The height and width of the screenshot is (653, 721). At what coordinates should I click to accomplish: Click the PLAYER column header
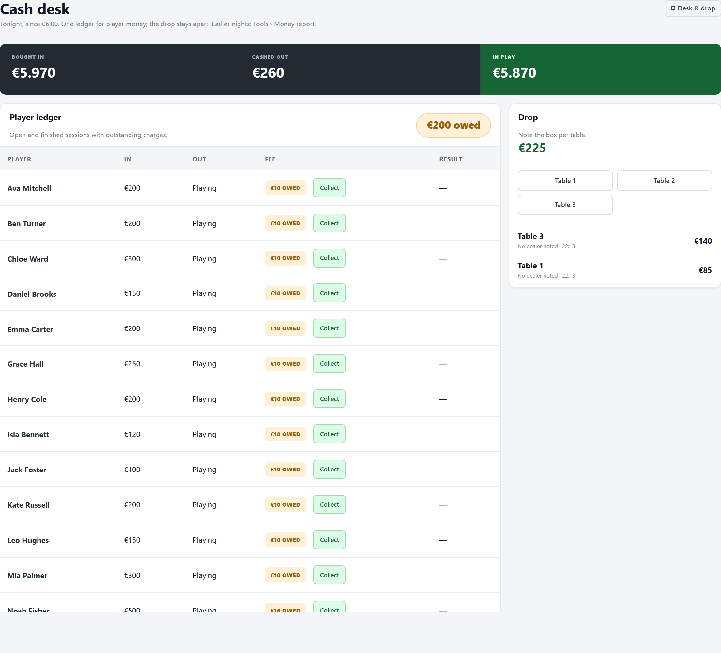(19, 159)
